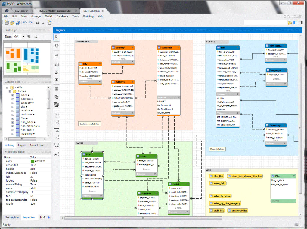Switch to the User Types tab
Image resolution: width=307 pixels, height=229 pixels.
37,145
